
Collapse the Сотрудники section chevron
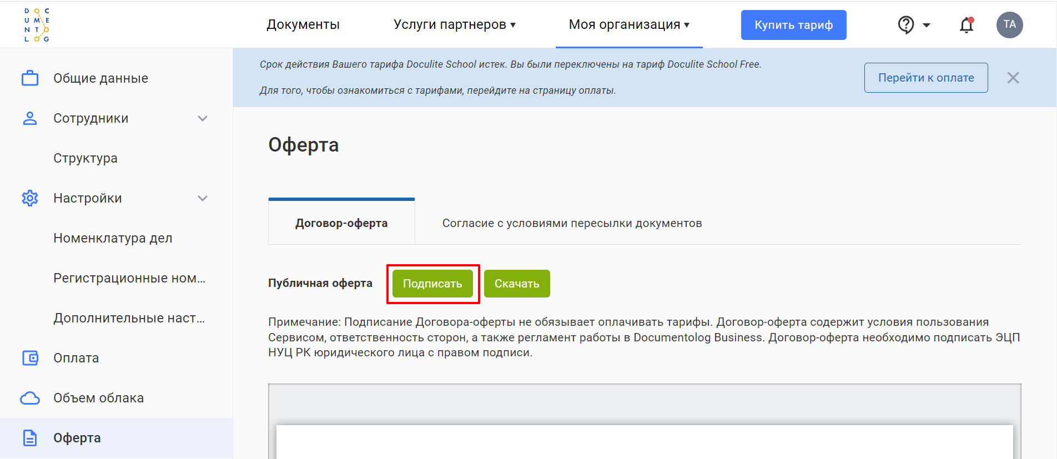click(203, 118)
